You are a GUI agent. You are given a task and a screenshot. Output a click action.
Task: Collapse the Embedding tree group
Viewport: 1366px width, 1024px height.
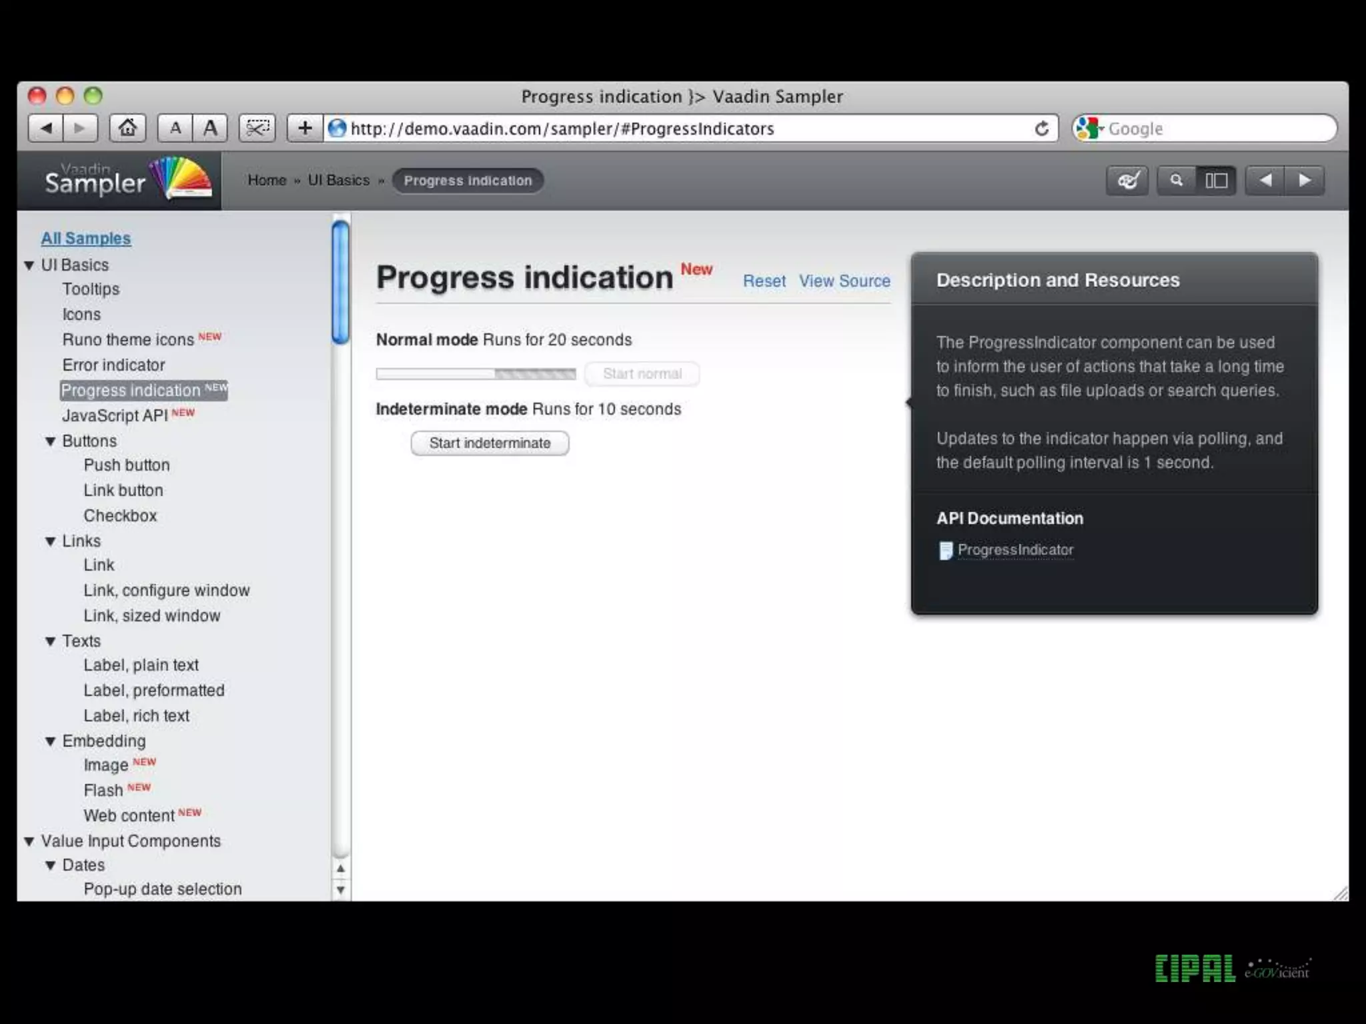coord(51,741)
